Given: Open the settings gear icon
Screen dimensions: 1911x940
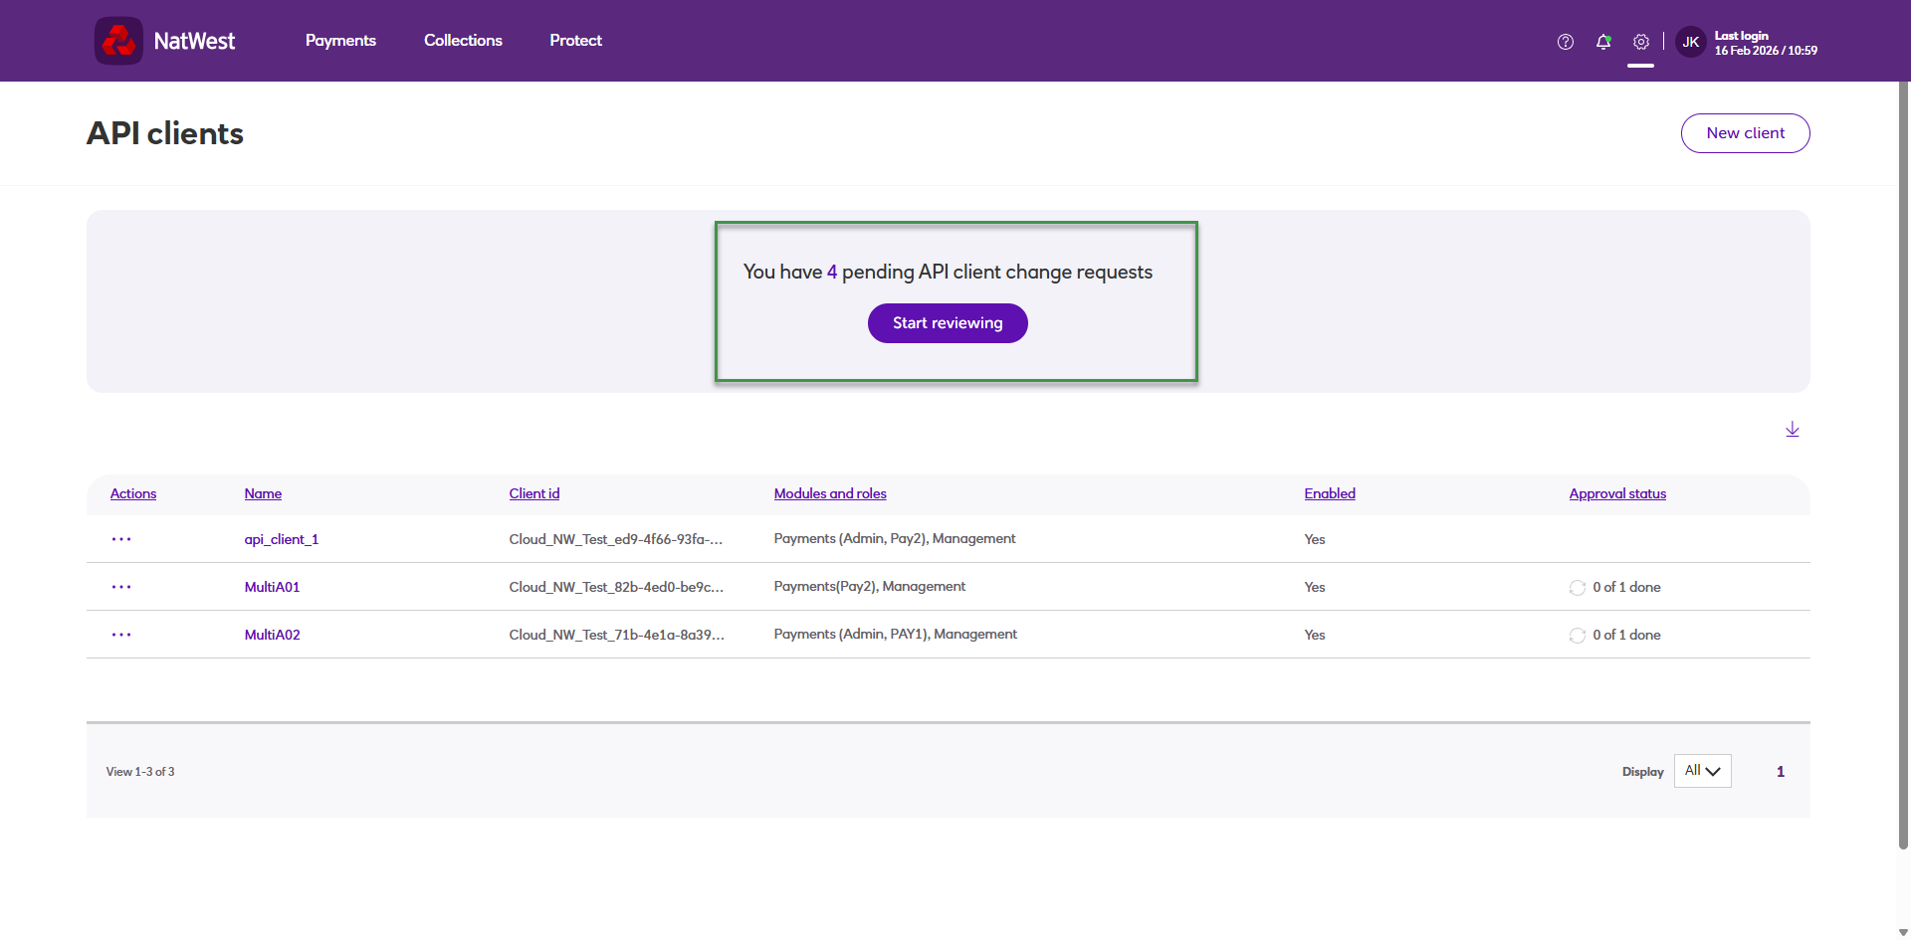Looking at the screenshot, I should 1641,42.
